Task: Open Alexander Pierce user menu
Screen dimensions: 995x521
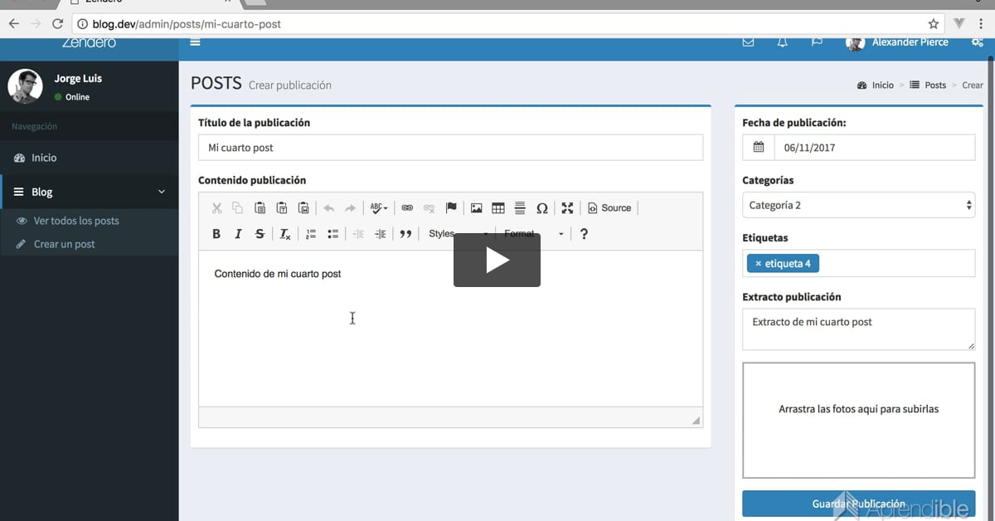Action: pyautogui.click(x=897, y=42)
